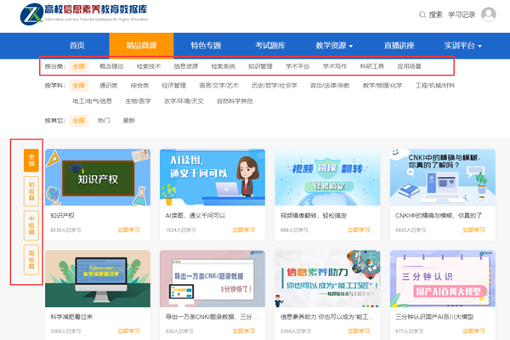Click 立即学习 for 科学减肥看过来

tap(128, 331)
